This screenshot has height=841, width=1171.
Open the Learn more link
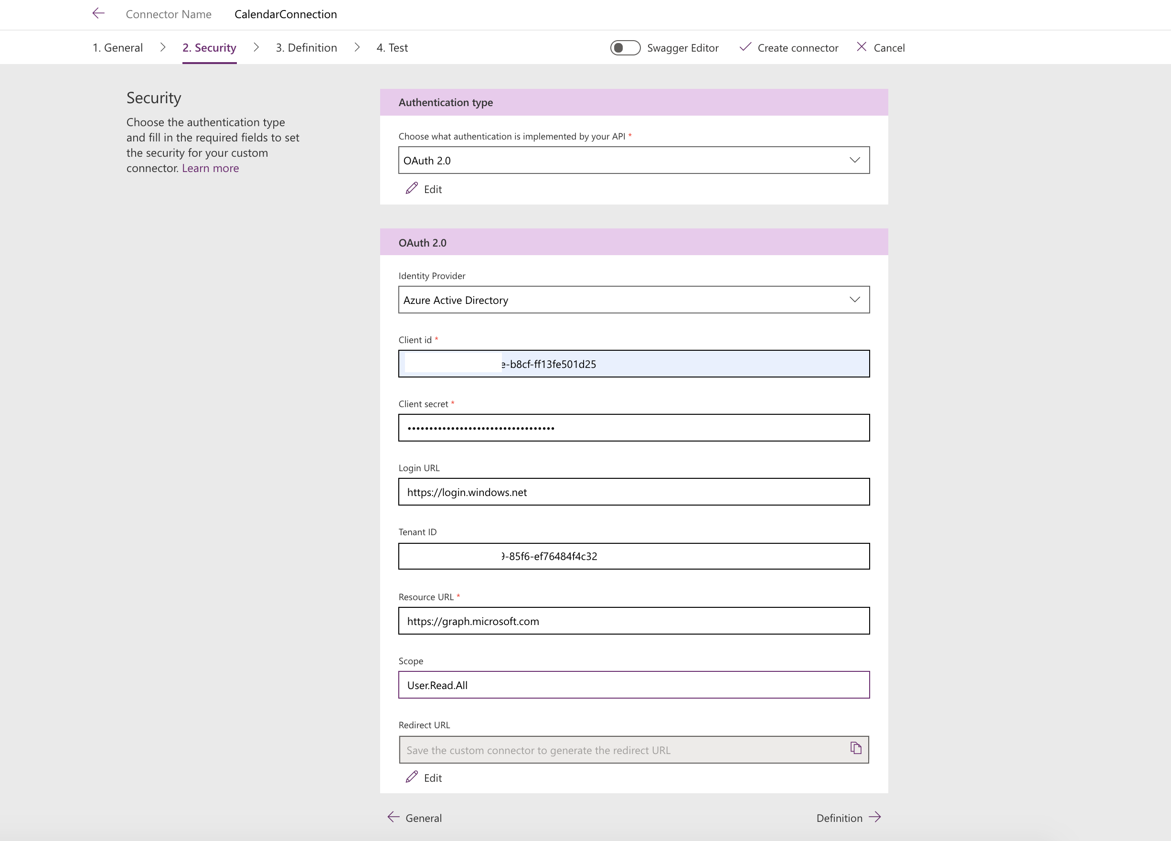(210, 168)
